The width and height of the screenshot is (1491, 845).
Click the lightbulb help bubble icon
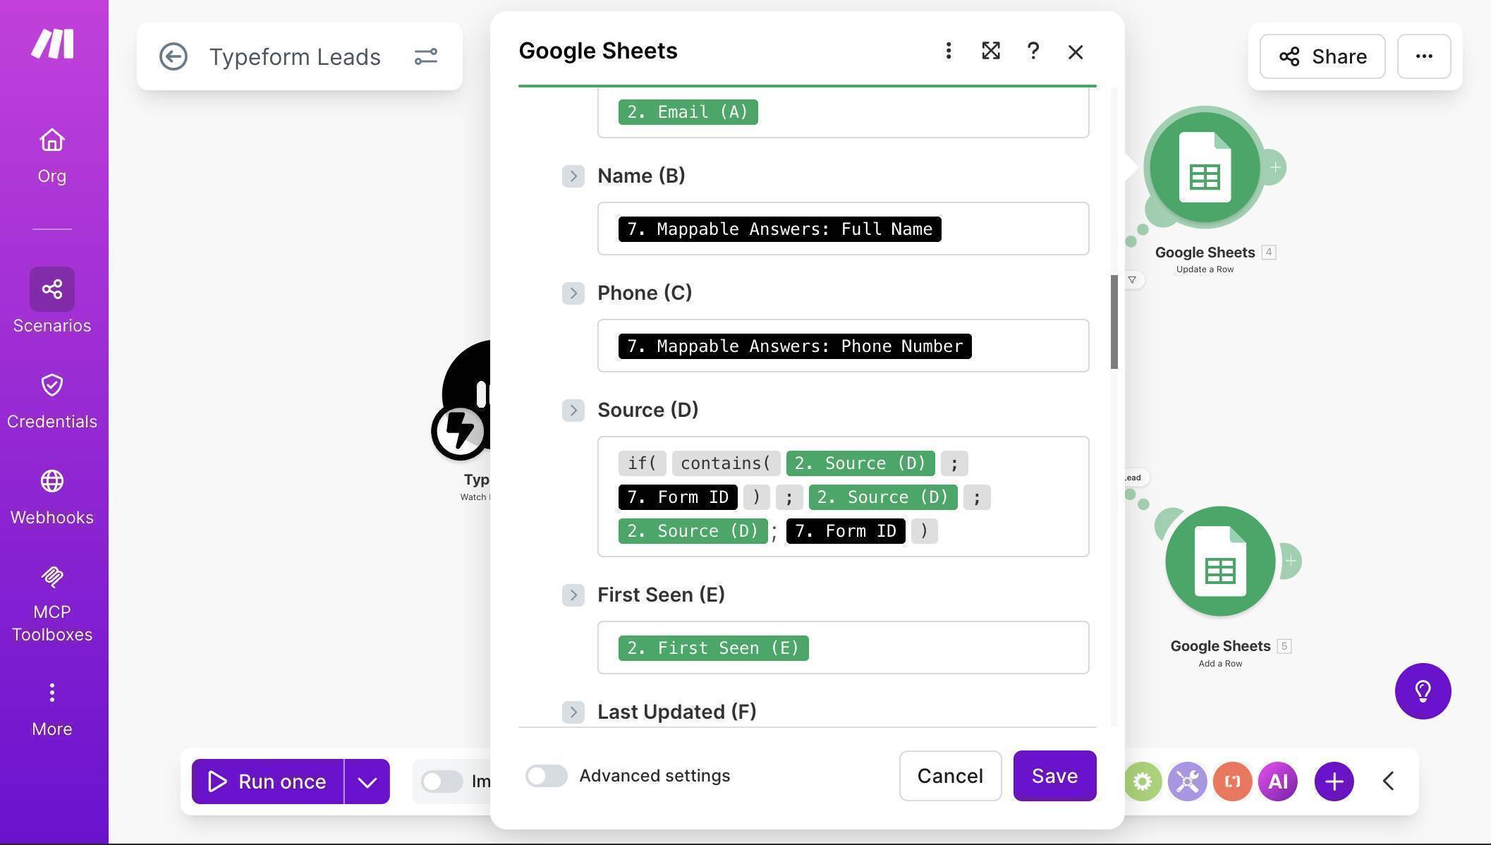coord(1423,691)
